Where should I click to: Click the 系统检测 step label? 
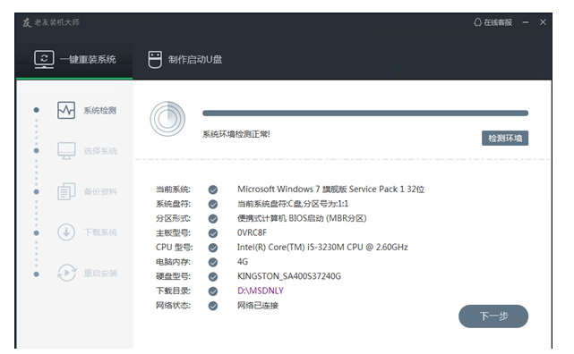tap(100, 110)
